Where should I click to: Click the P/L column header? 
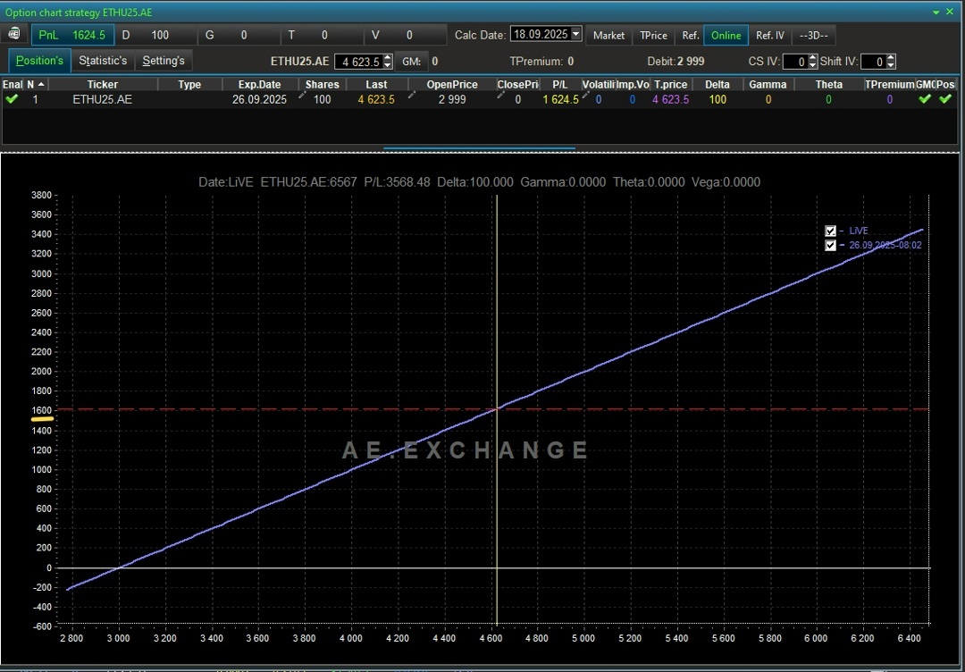[x=559, y=84]
